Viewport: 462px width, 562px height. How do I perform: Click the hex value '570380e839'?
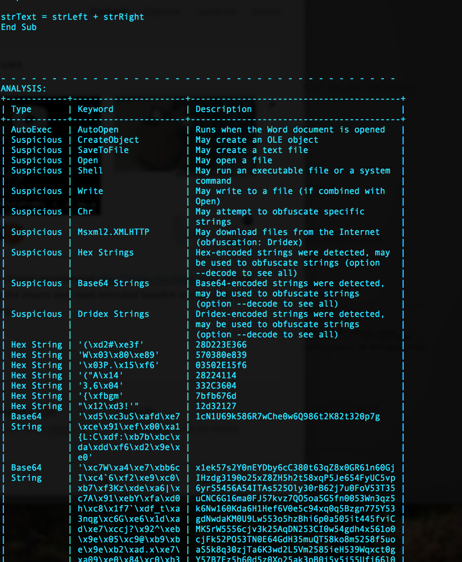[221, 355]
